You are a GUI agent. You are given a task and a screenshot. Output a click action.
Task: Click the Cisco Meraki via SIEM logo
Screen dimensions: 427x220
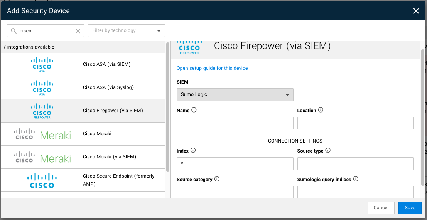click(x=42, y=157)
